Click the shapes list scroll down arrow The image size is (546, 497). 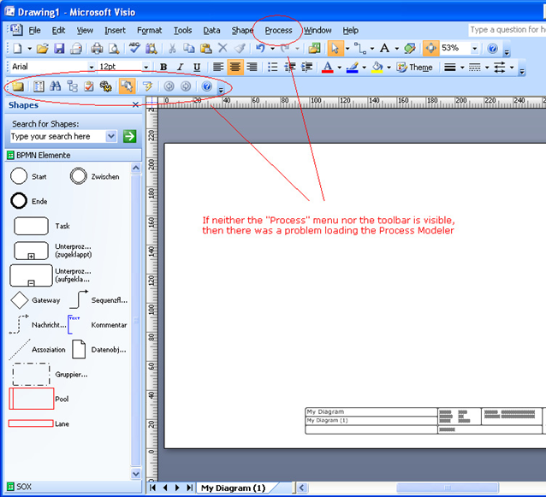136,473
